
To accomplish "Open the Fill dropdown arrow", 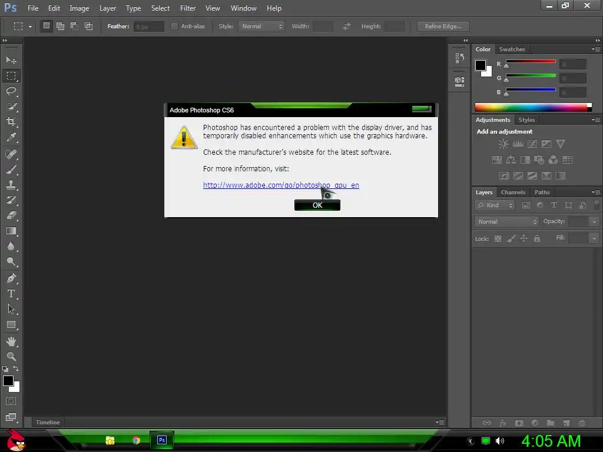I will (594, 238).
